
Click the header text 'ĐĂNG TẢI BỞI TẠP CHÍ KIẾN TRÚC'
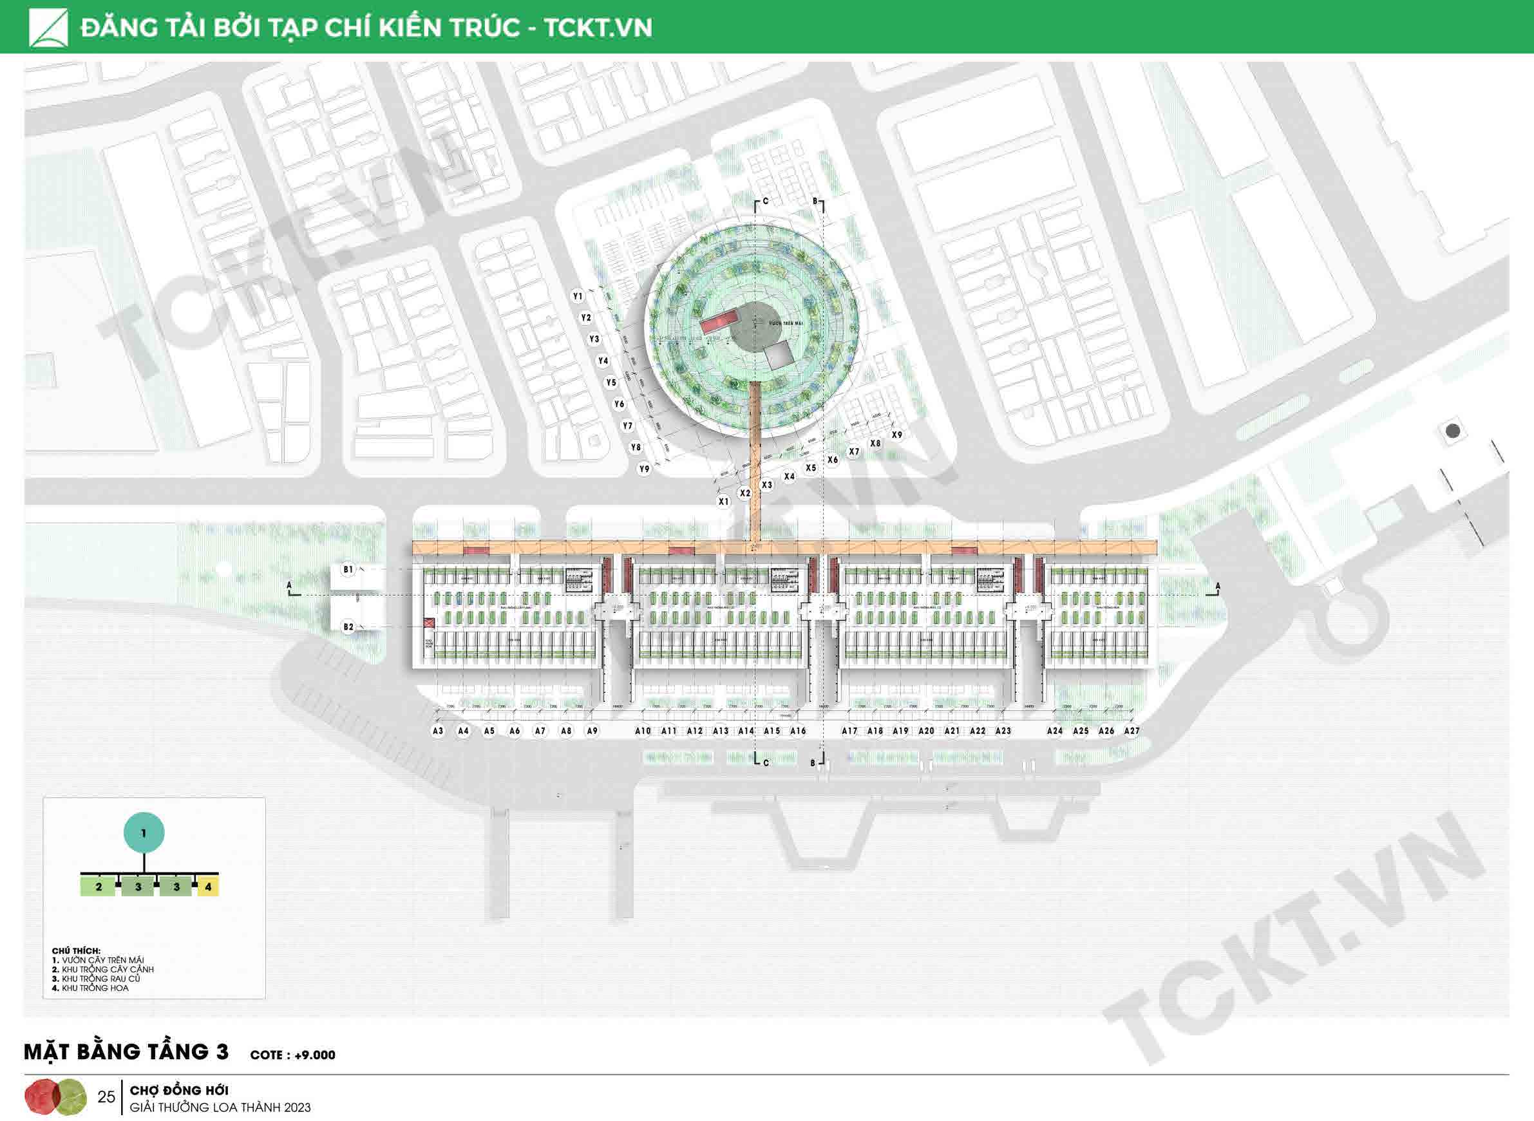pyautogui.click(x=300, y=28)
